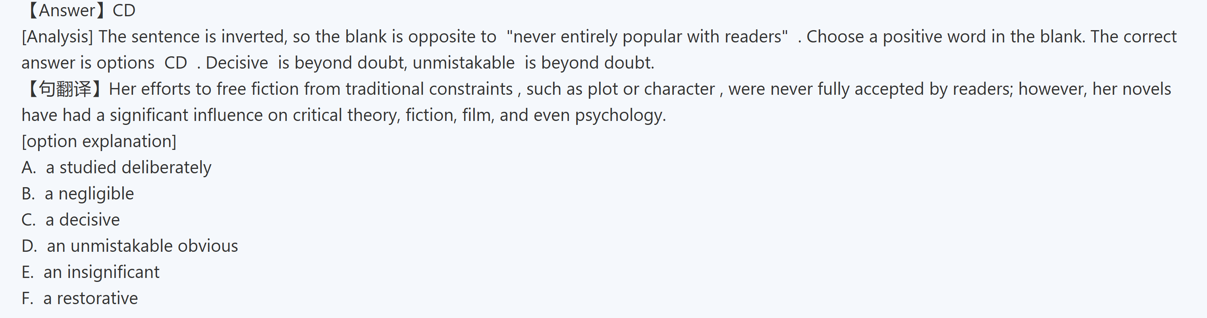
Task: Select option B, a negligible
Action: [78, 193]
